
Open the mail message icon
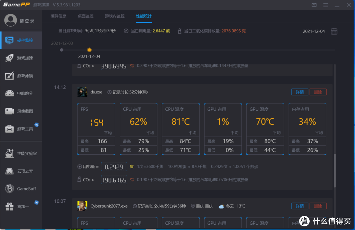pyautogui.click(x=314, y=5)
